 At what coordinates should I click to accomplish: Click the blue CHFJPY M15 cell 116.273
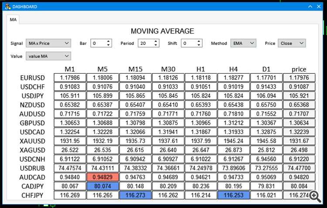pos(135,195)
